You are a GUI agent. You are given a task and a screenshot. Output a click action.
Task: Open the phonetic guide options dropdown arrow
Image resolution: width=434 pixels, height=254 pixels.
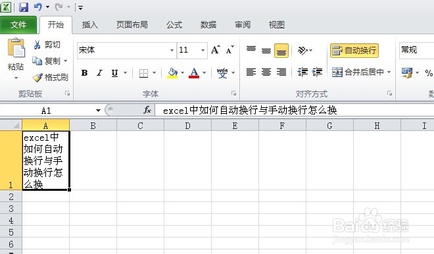pos(233,73)
